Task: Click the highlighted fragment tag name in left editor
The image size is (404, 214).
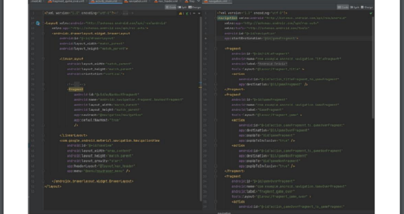Action: click(x=76, y=90)
